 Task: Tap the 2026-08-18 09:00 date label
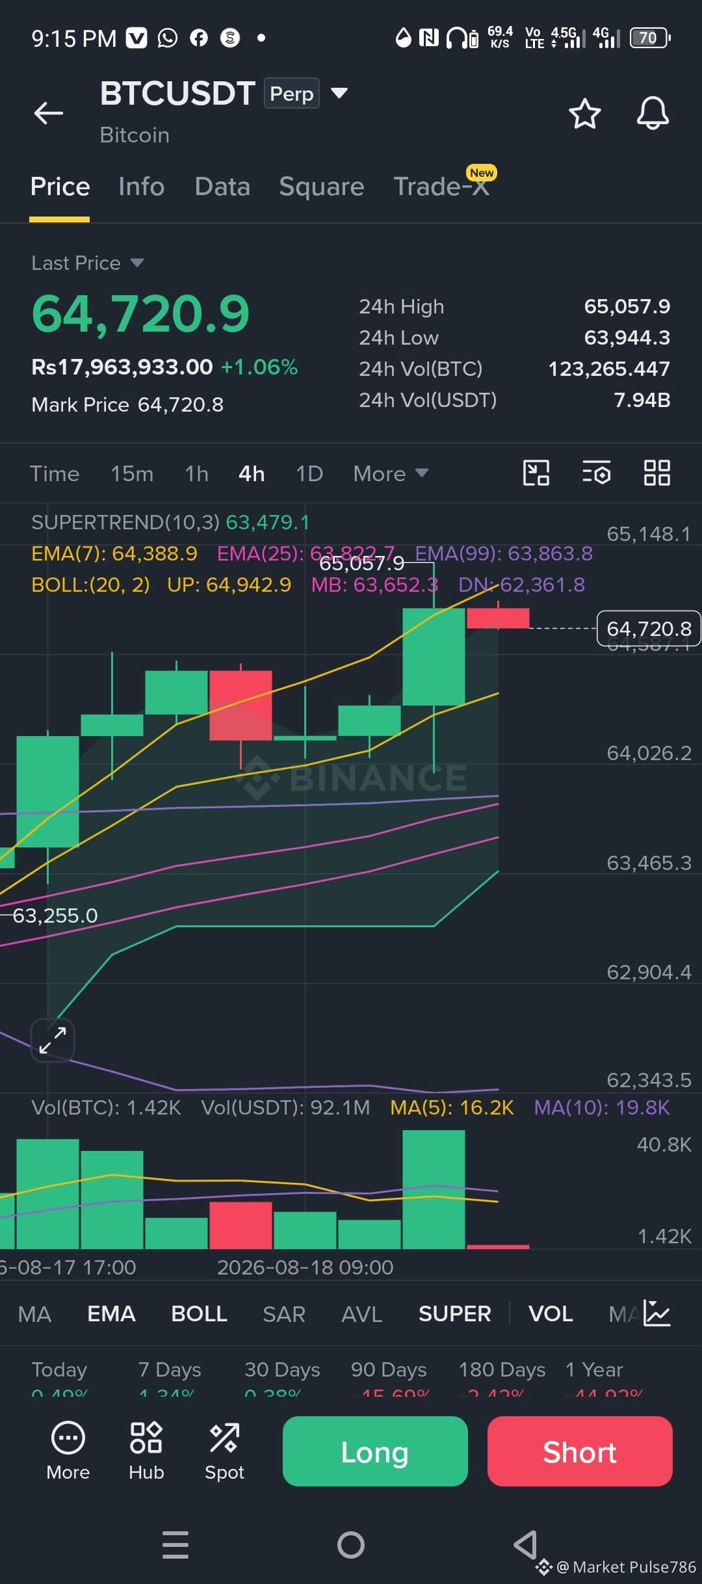(305, 1267)
